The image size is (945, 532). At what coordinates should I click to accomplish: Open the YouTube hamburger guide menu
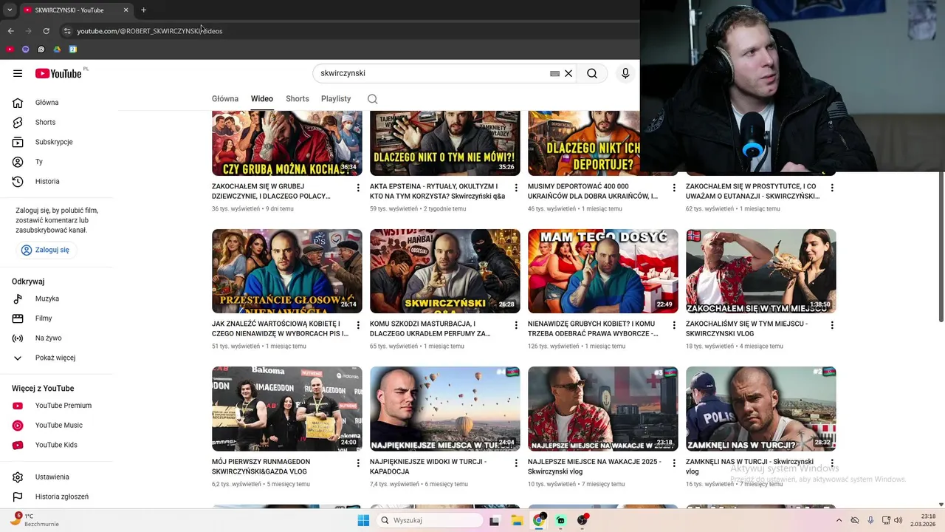click(x=18, y=73)
